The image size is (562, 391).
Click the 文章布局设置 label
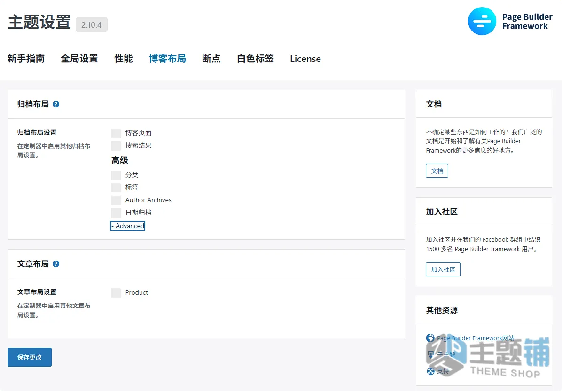[37, 292]
